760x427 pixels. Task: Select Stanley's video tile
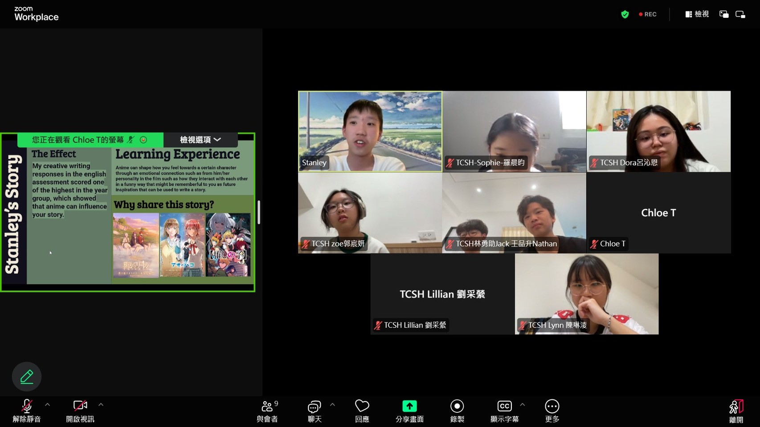[x=370, y=131]
